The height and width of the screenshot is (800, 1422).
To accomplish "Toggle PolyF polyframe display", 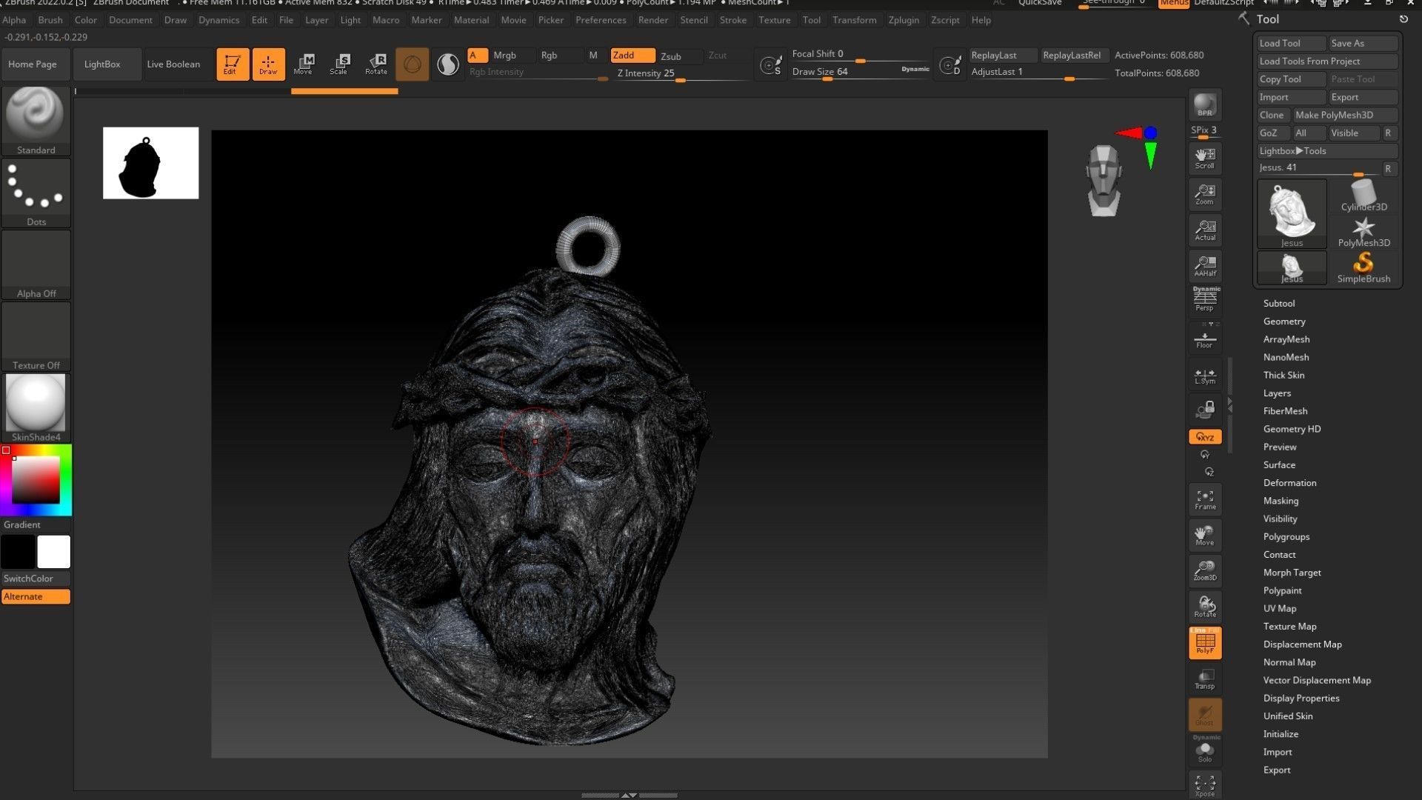I will (x=1205, y=642).
